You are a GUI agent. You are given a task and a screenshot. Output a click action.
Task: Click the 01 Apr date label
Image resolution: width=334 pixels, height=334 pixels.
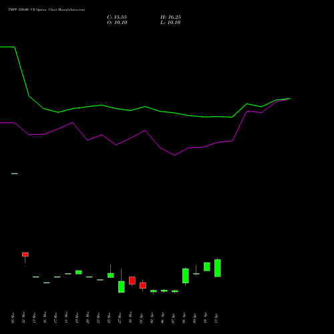tap(141, 318)
